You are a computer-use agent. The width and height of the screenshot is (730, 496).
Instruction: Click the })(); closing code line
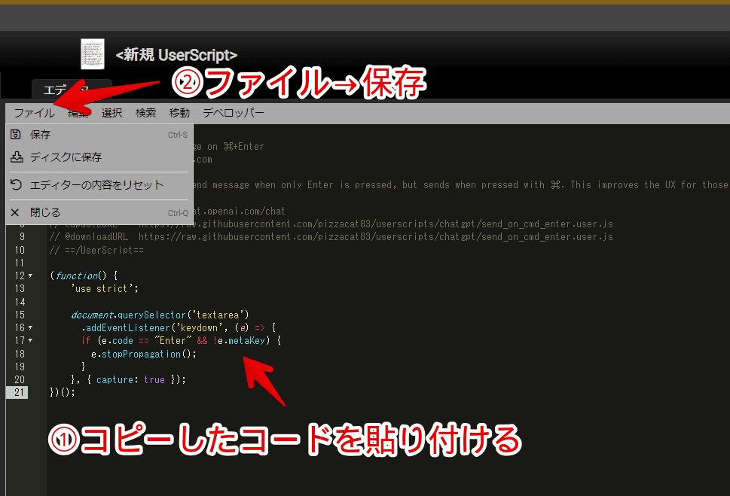(63, 392)
